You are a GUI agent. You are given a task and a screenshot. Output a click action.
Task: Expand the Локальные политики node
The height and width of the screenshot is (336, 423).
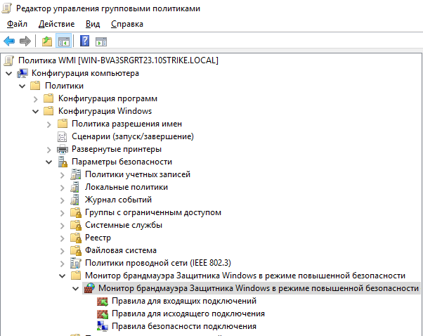(63, 188)
